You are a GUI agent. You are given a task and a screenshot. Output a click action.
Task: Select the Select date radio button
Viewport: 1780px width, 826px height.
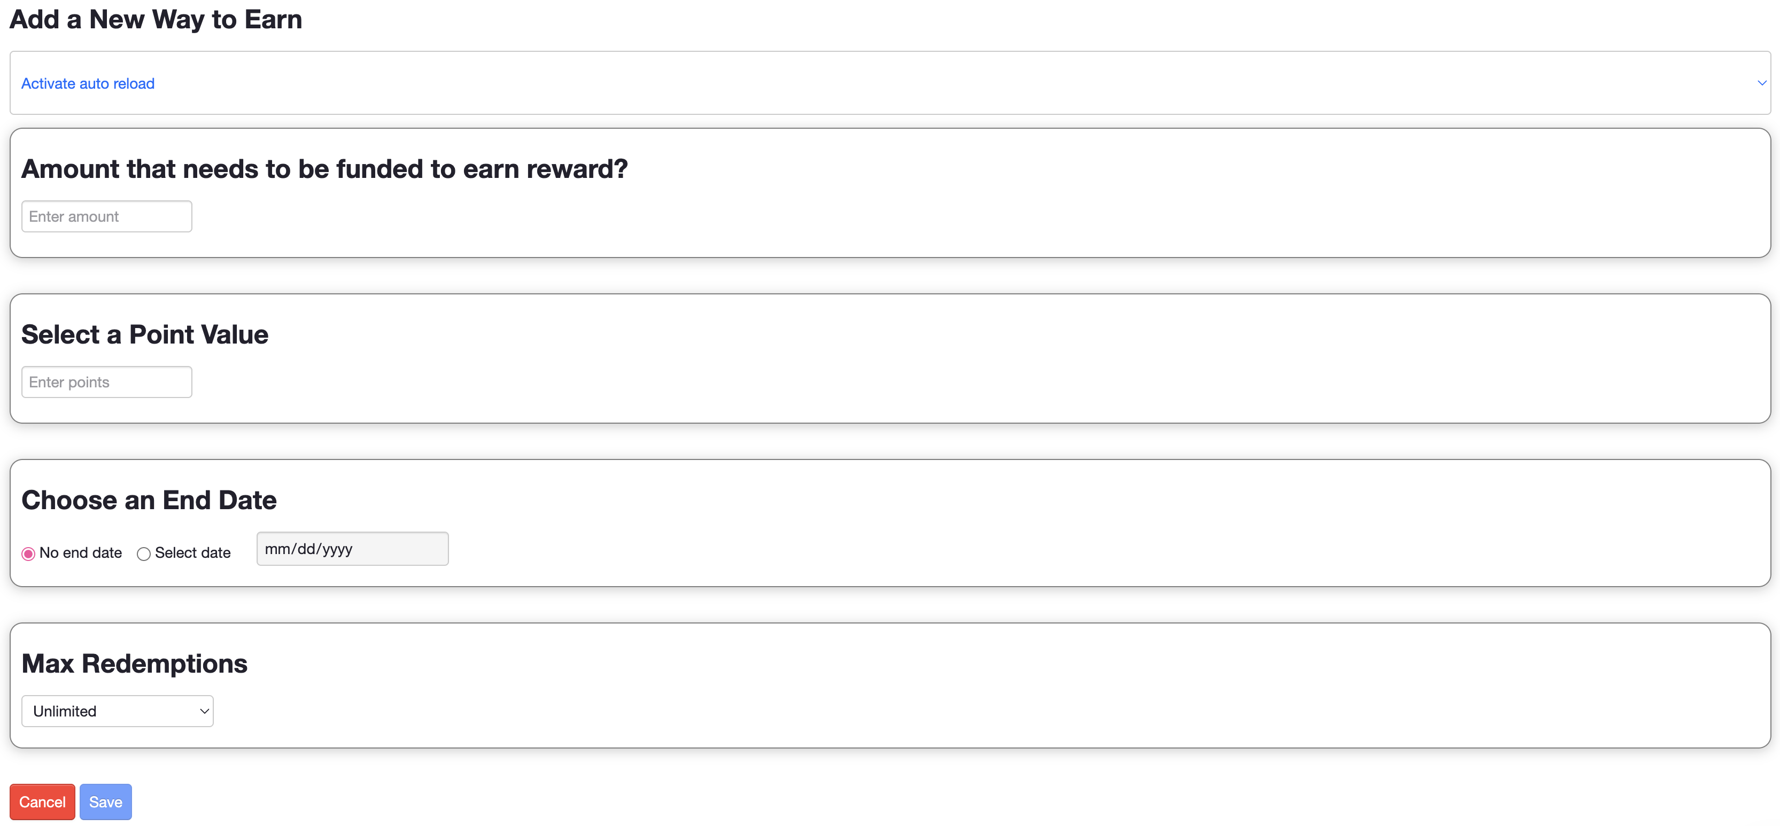(144, 553)
